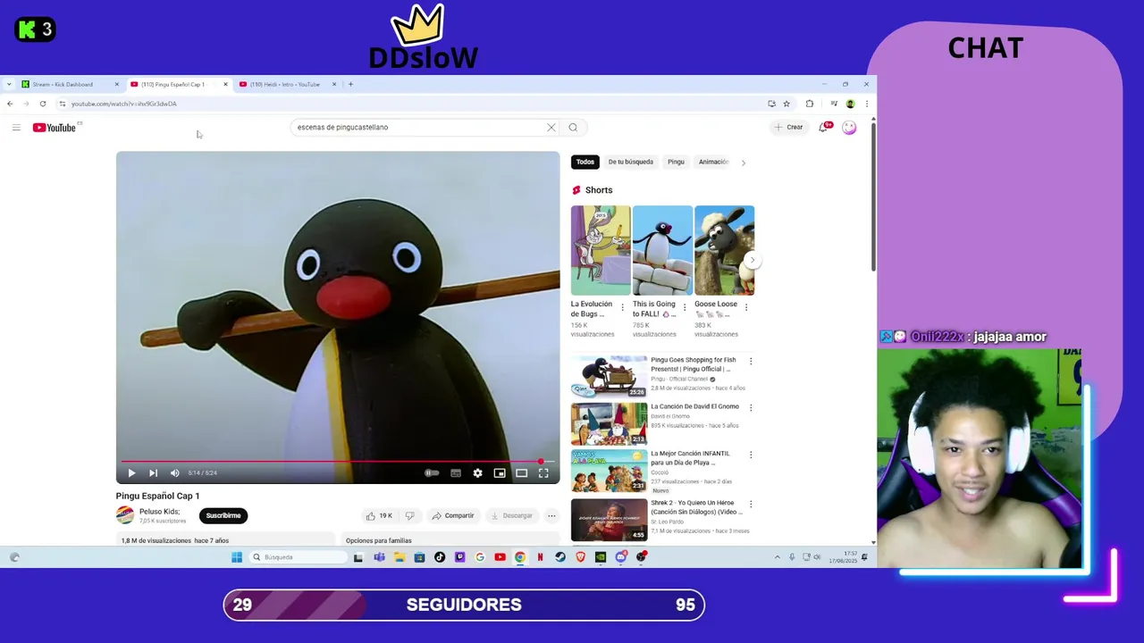Click the search magnifier button

pyautogui.click(x=573, y=128)
